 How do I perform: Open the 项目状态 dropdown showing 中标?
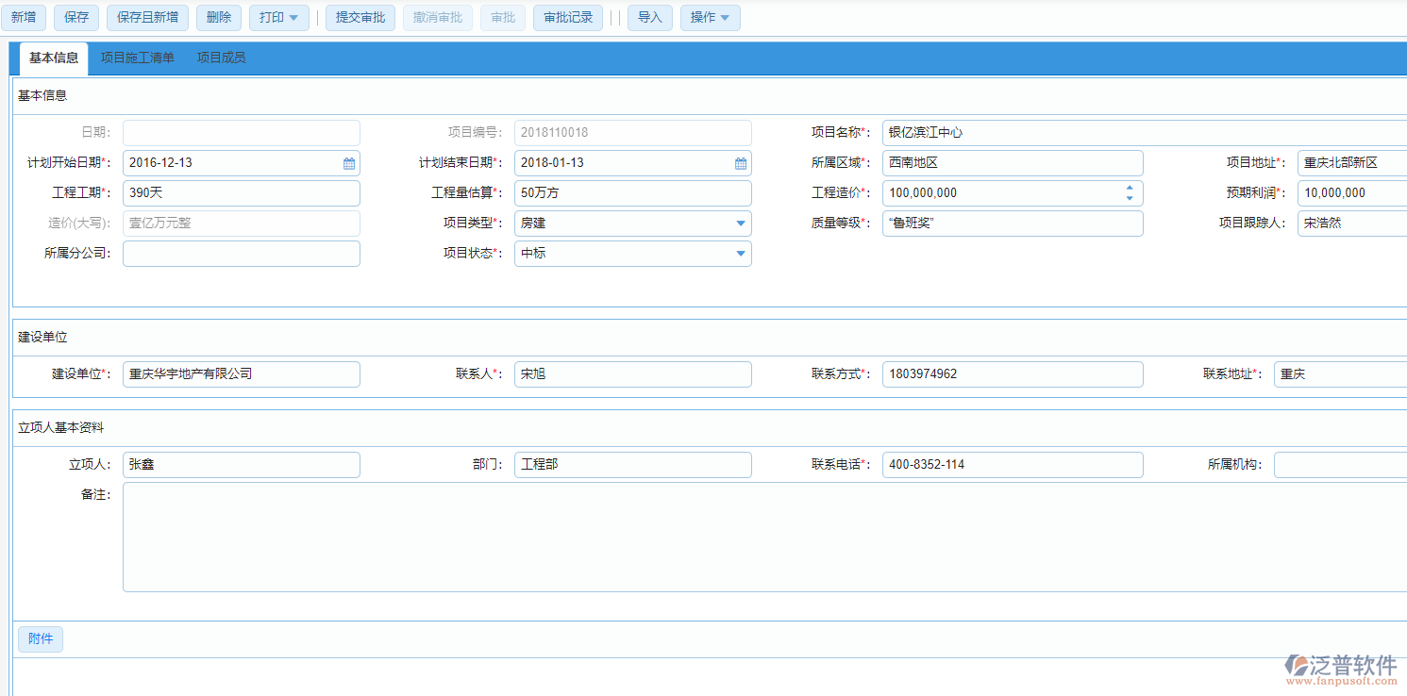tap(740, 253)
